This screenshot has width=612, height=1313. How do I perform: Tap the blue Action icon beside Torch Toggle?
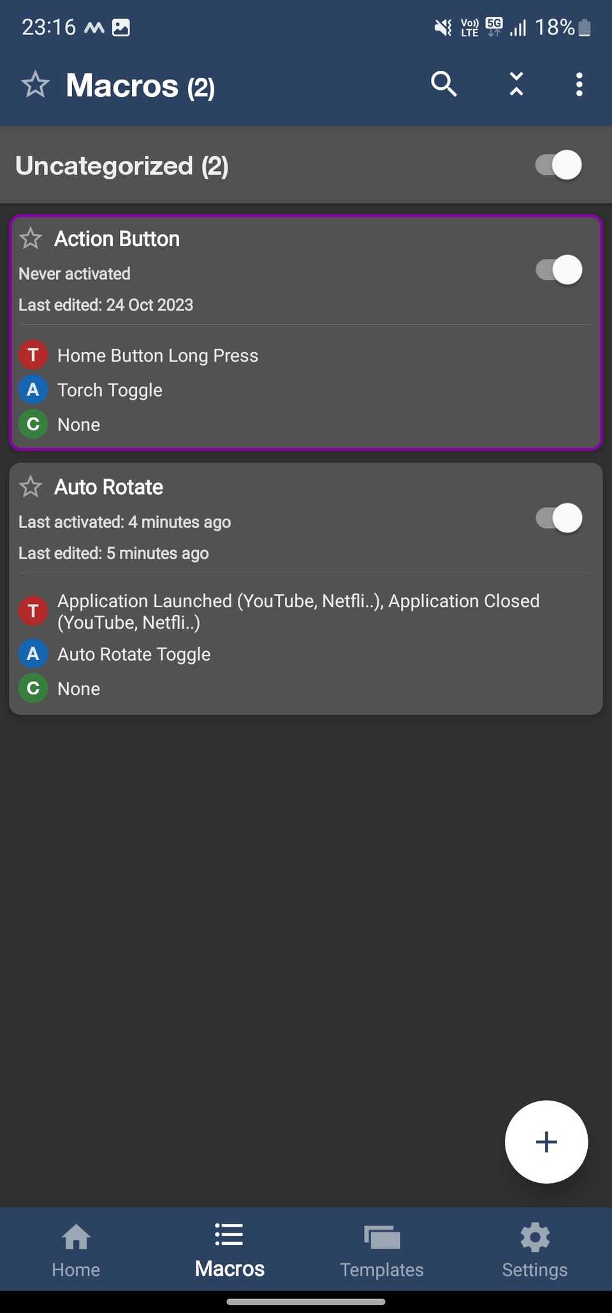pyautogui.click(x=33, y=390)
